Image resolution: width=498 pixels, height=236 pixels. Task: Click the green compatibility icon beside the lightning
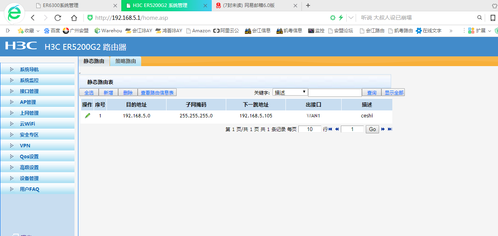[333, 18]
